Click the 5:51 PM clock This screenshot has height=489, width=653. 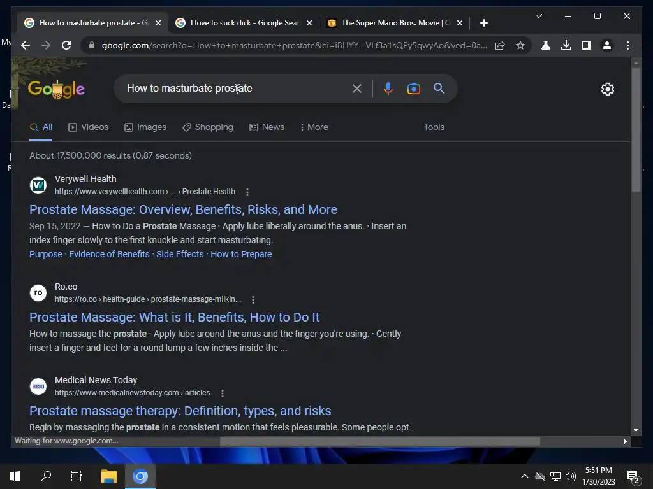coord(598,471)
